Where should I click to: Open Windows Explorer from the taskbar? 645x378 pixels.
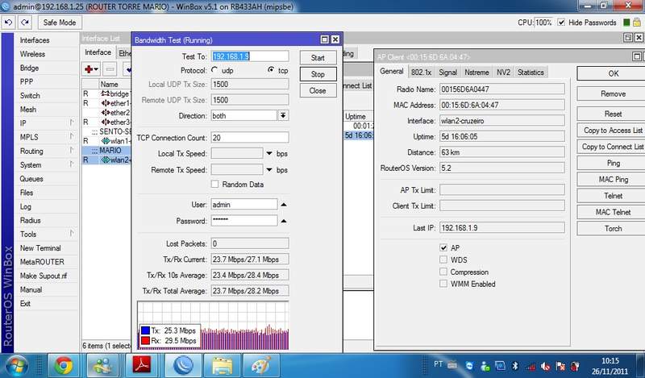point(223,365)
